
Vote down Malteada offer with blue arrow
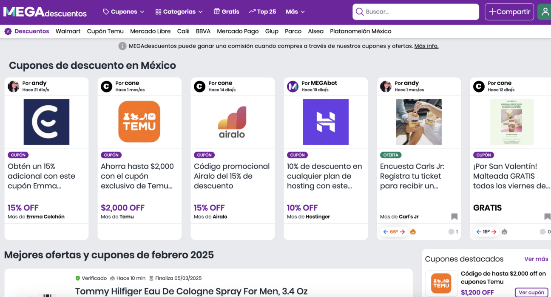(x=479, y=232)
